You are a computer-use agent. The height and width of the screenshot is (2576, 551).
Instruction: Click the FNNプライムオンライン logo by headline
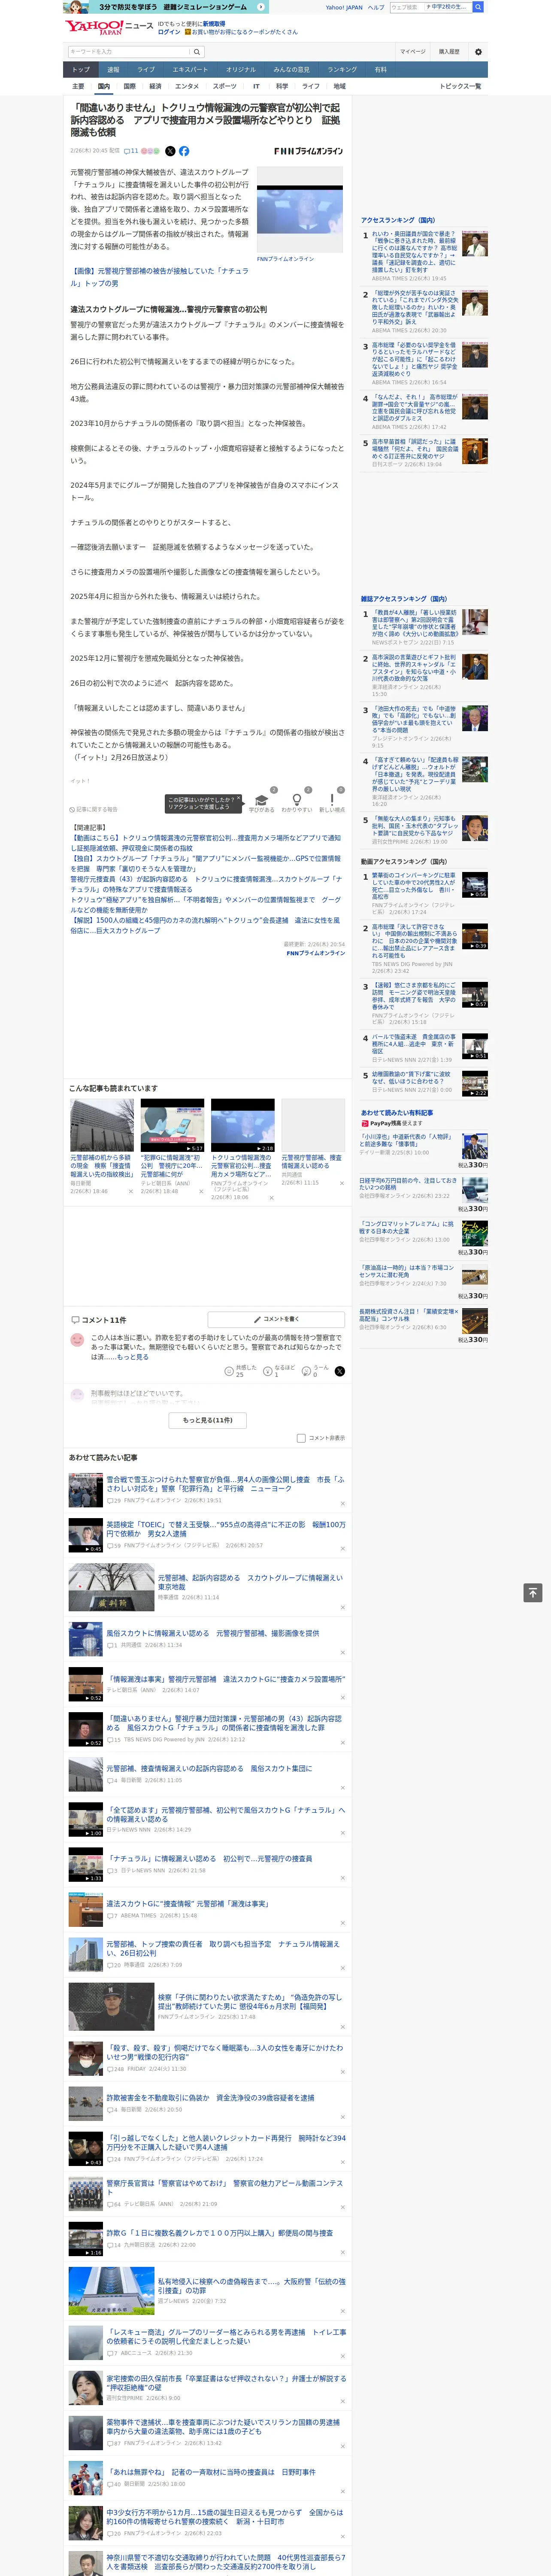tap(308, 151)
